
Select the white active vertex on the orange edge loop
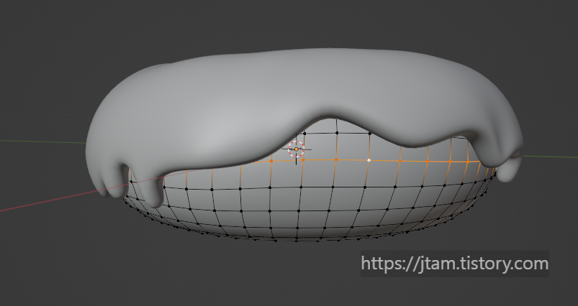coord(369,160)
